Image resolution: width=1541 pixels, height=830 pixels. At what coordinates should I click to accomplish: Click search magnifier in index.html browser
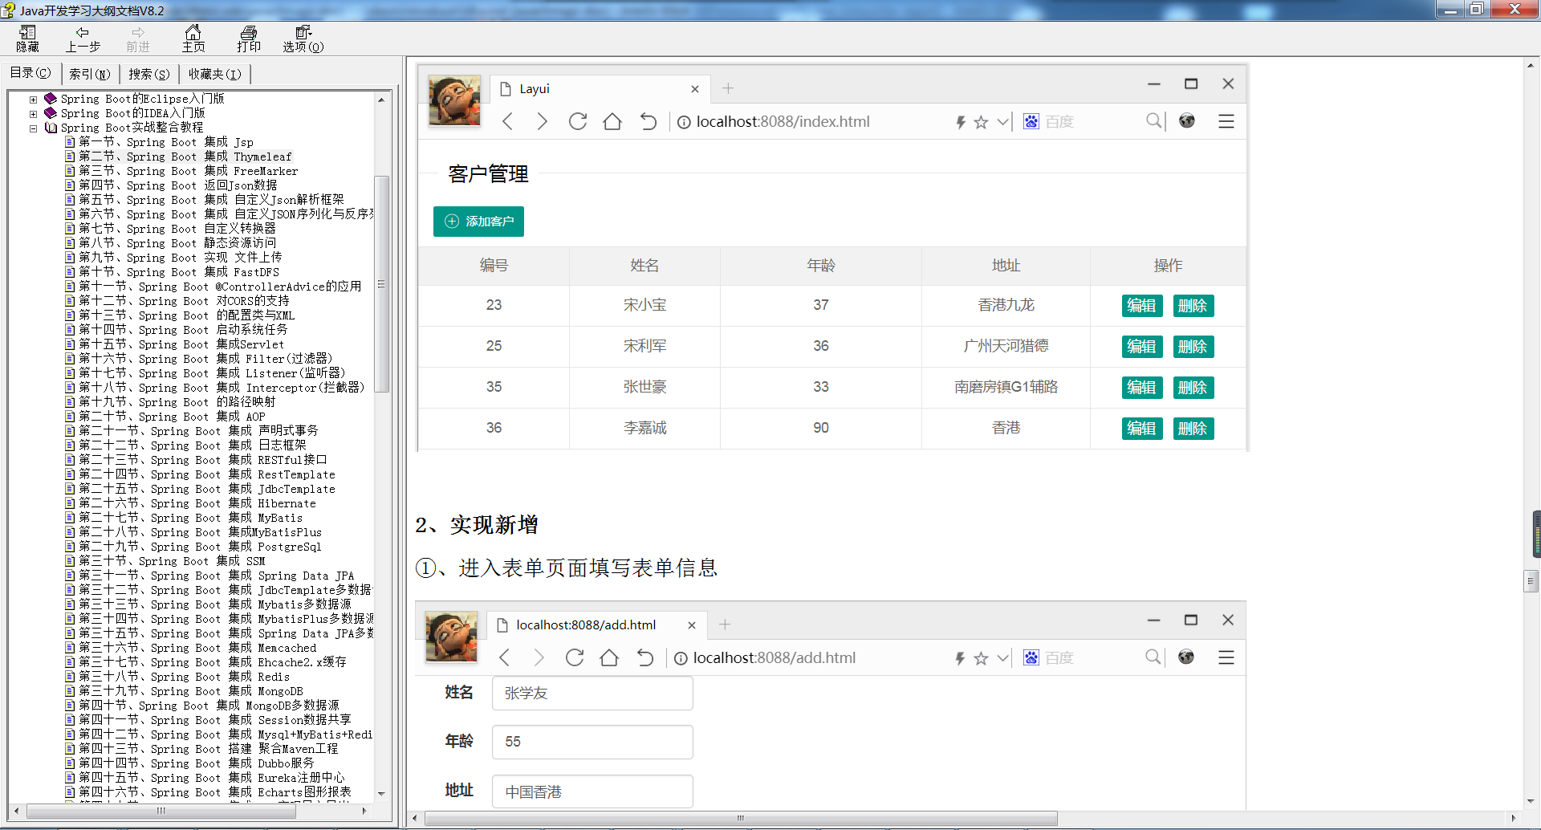(x=1153, y=121)
